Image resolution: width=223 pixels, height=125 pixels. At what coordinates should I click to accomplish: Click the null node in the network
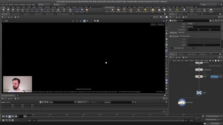point(199,93)
